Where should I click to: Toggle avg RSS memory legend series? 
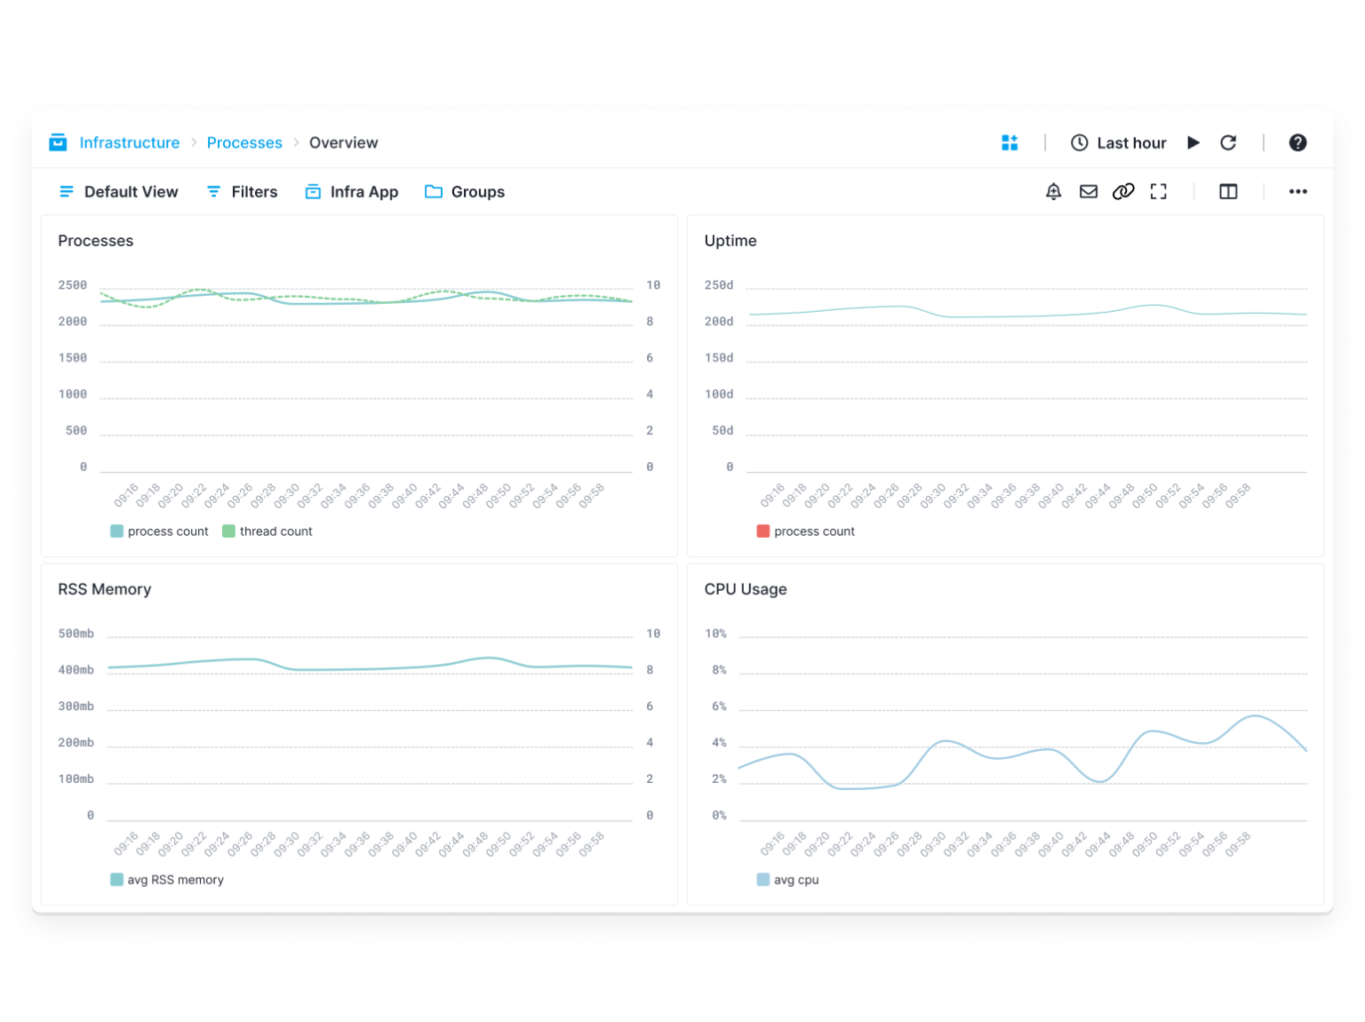point(167,880)
